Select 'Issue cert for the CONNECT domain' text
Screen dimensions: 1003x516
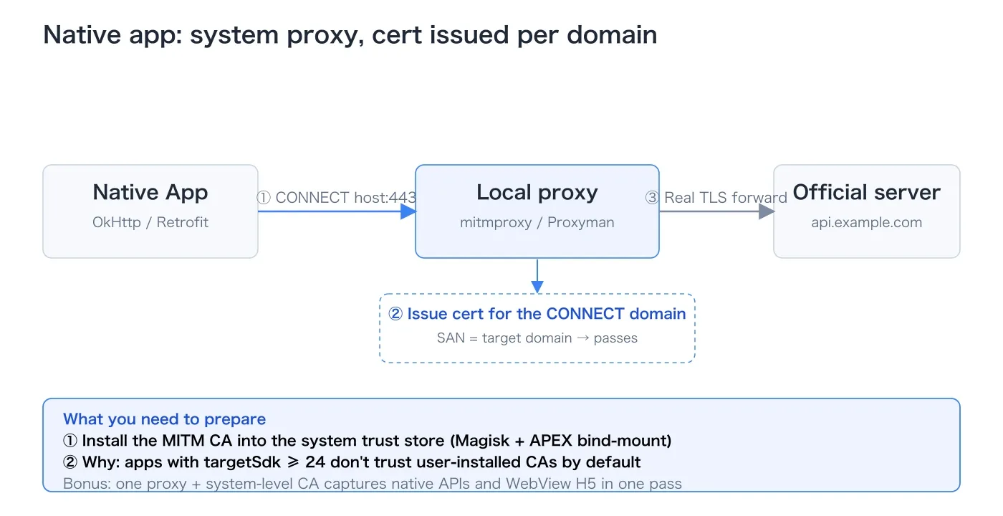537,314
